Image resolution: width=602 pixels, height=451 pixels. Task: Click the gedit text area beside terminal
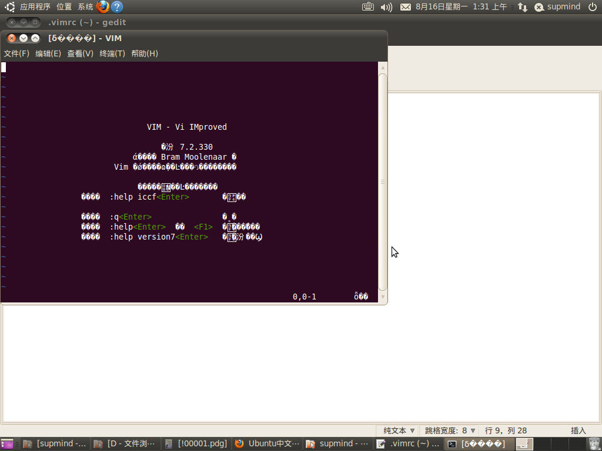(493, 257)
